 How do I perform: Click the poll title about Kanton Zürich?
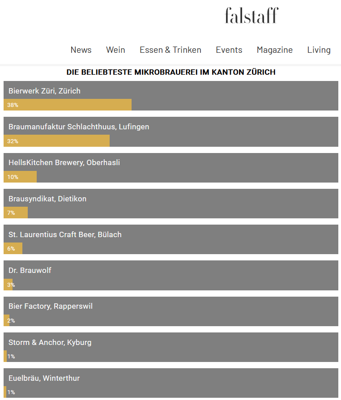(171, 72)
